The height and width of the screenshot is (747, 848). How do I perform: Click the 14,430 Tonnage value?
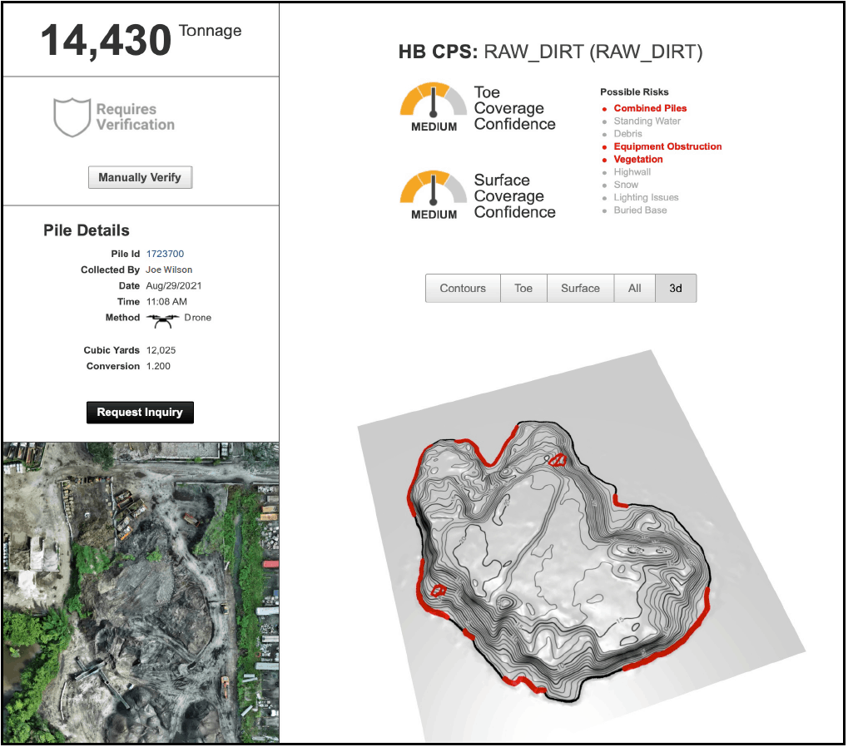[x=107, y=40]
